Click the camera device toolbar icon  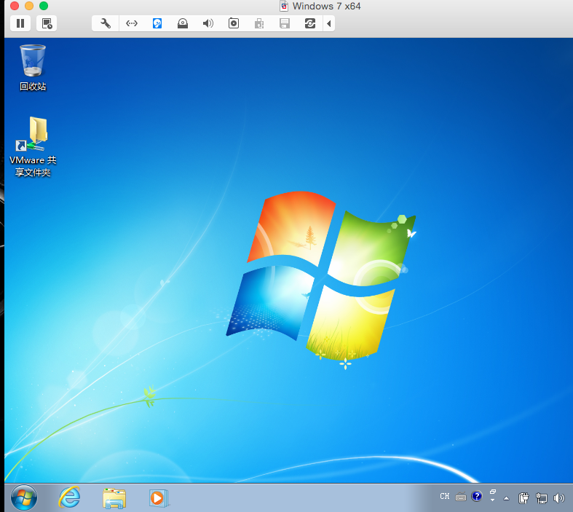(234, 24)
